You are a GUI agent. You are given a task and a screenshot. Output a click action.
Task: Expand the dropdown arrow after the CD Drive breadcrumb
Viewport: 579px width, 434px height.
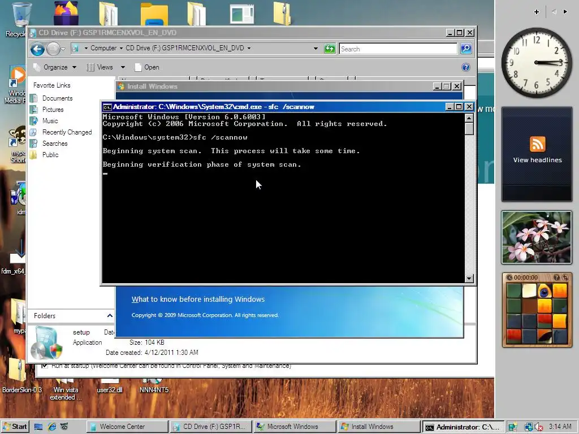click(x=249, y=48)
